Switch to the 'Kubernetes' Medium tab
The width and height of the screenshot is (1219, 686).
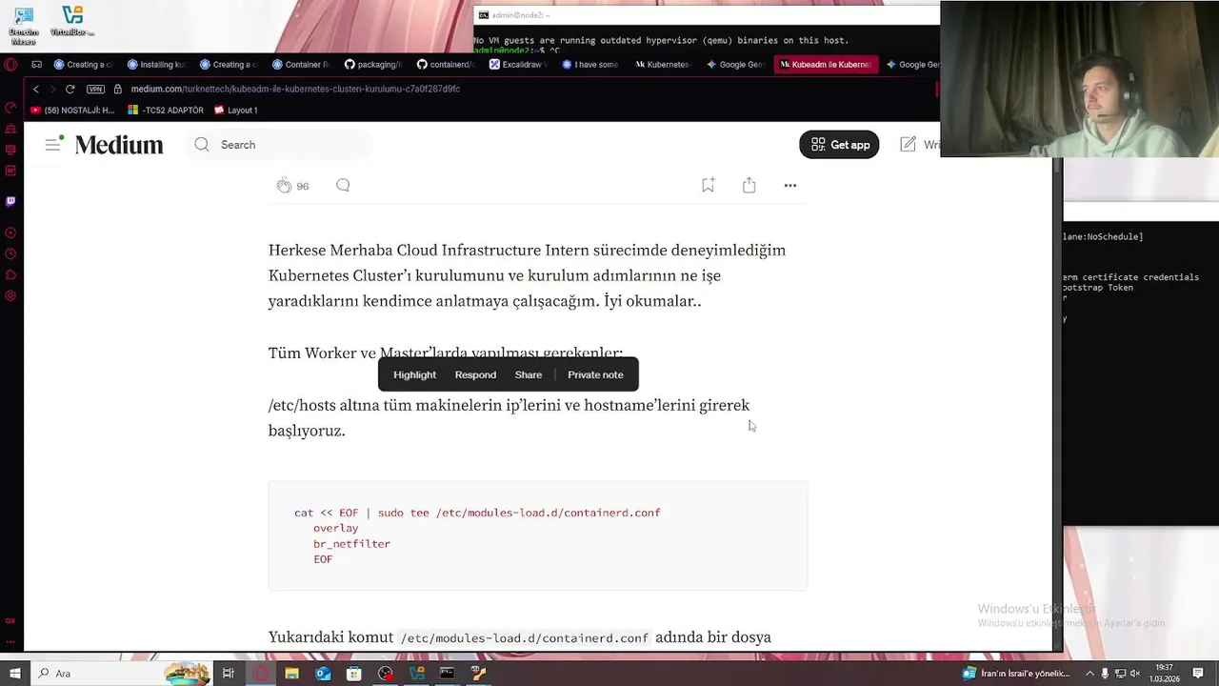[663, 65]
